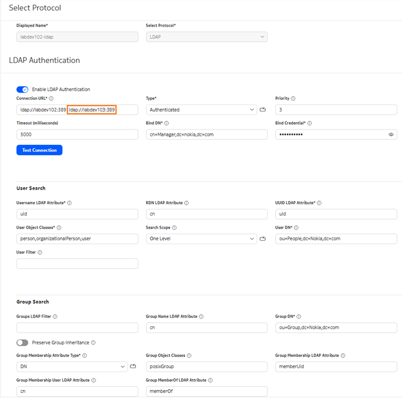Viewport: 402px width, 398px height.
Task: Show Bind Credential password with eye icon
Action: click(x=391, y=134)
